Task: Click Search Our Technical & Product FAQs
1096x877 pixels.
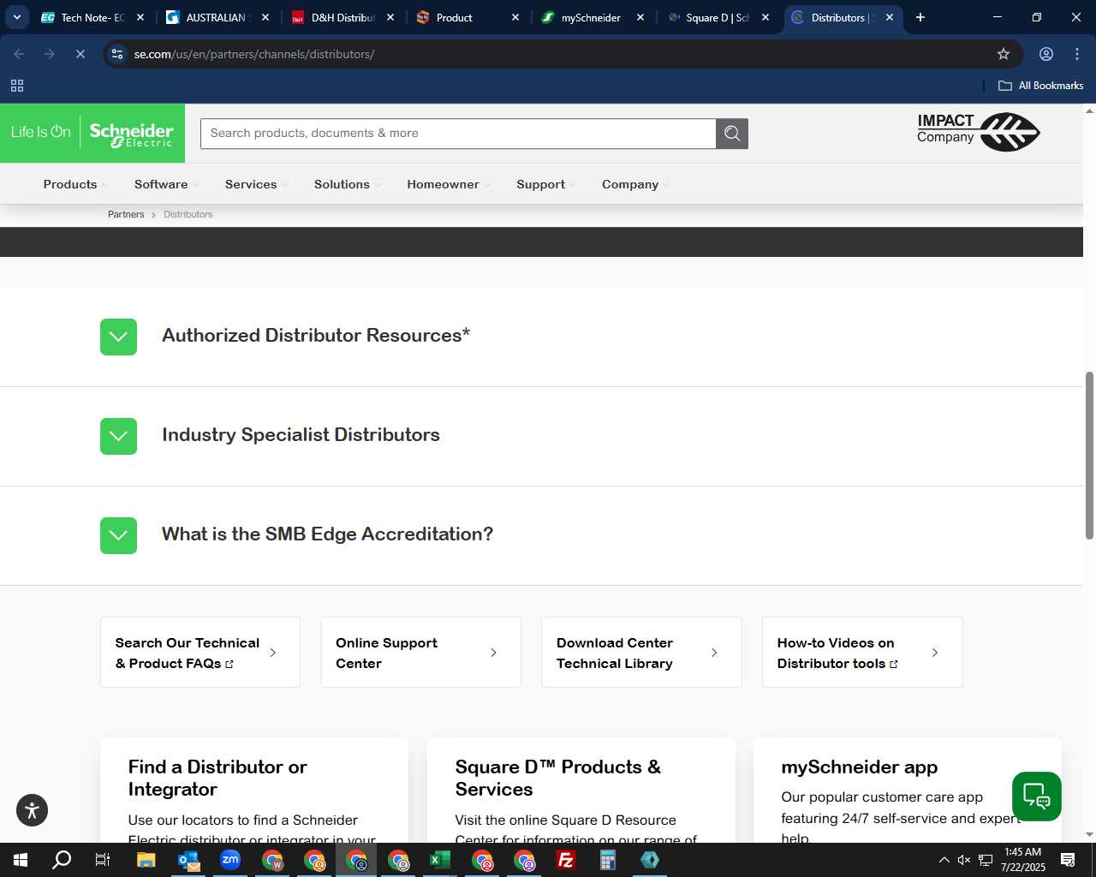Action: (x=200, y=653)
